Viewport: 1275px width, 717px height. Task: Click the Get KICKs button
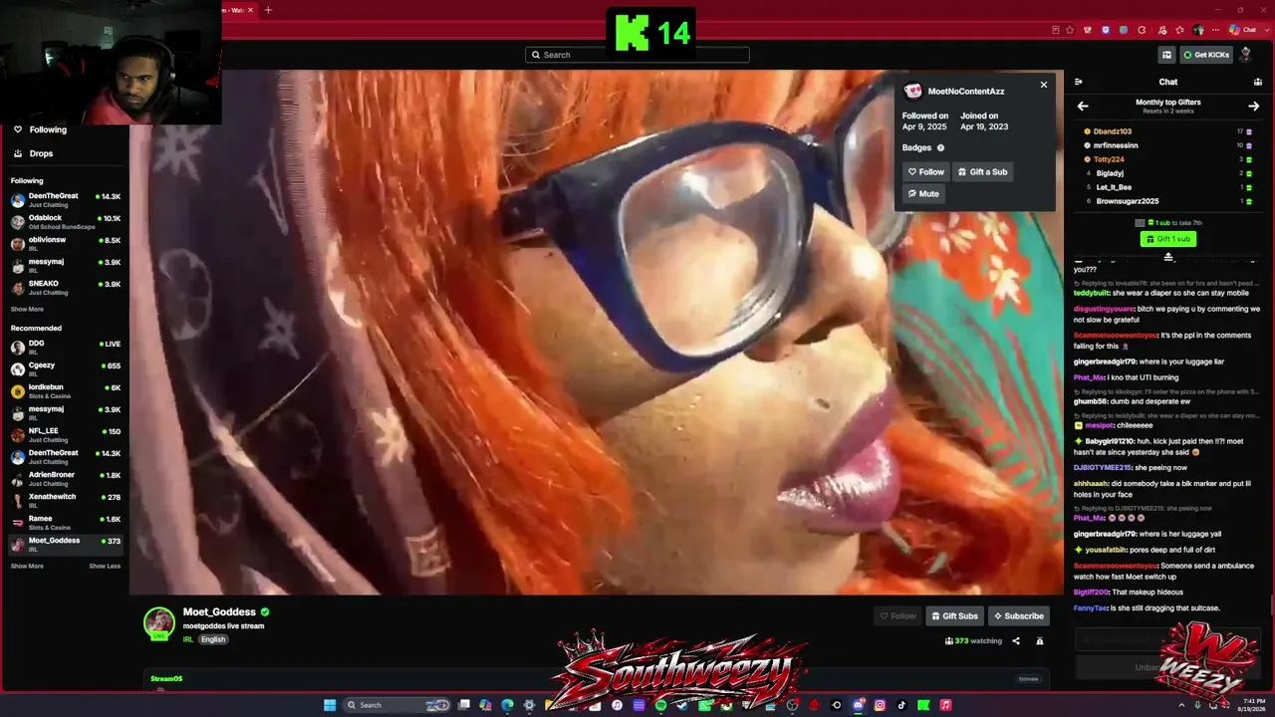pyautogui.click(x=1206, y=55)
